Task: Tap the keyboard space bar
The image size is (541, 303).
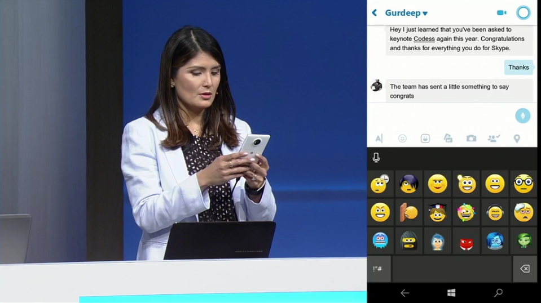Action: click(452, 269)
